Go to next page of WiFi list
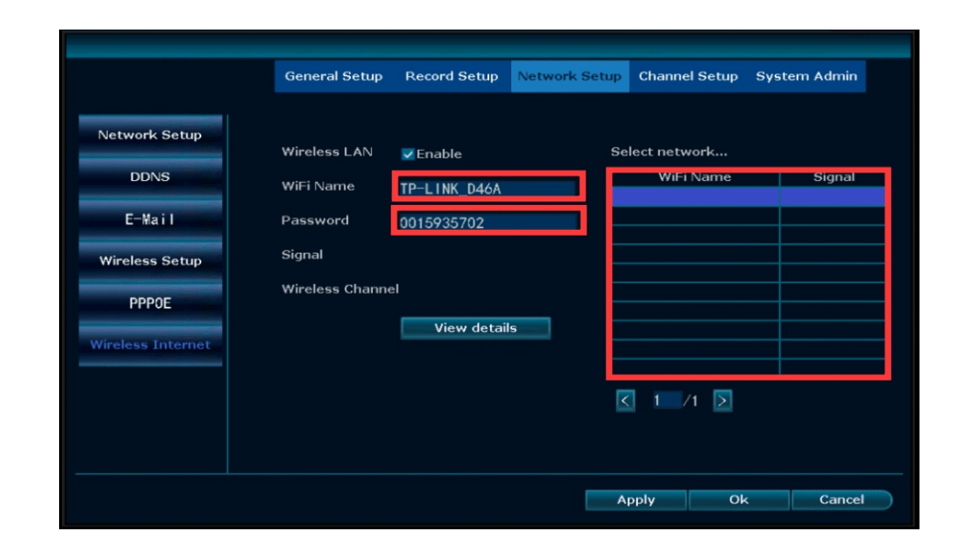This screenshot has width=971, height=556. (x=722, y=402)
